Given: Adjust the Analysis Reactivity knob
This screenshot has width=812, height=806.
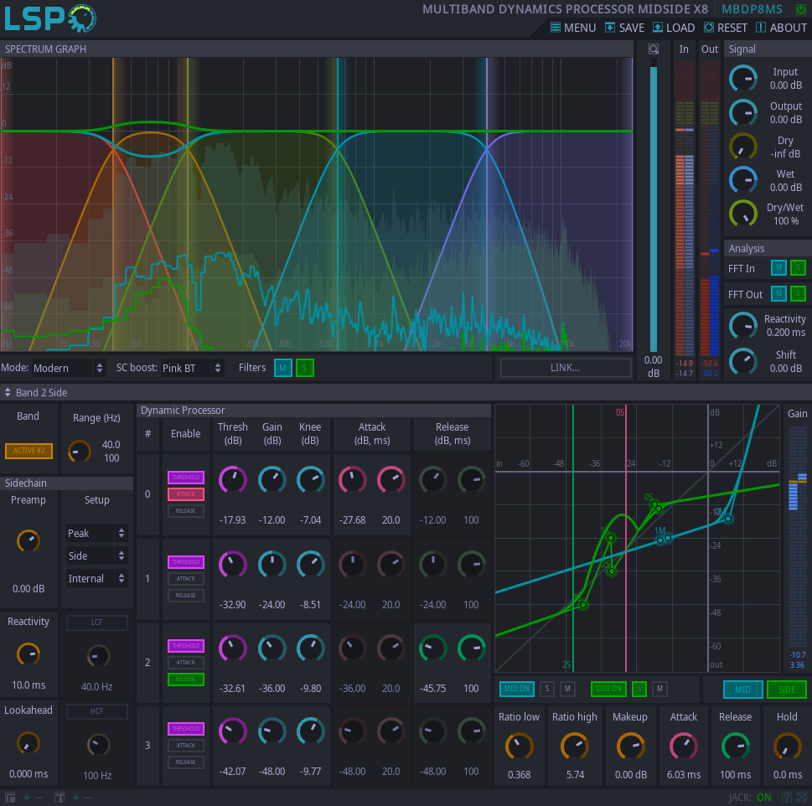Looking at the screenshot, I should tap(743, 326).
